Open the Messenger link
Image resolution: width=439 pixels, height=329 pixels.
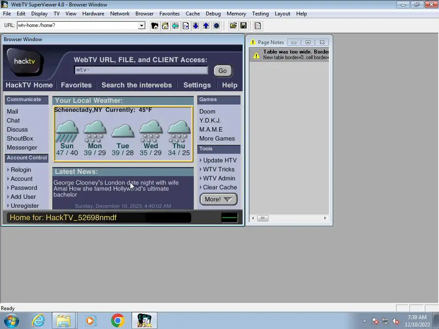coord(22,147)
